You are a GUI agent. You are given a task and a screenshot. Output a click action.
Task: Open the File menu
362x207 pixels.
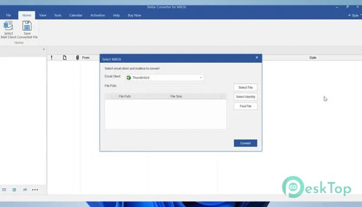(x=8, y=15)
